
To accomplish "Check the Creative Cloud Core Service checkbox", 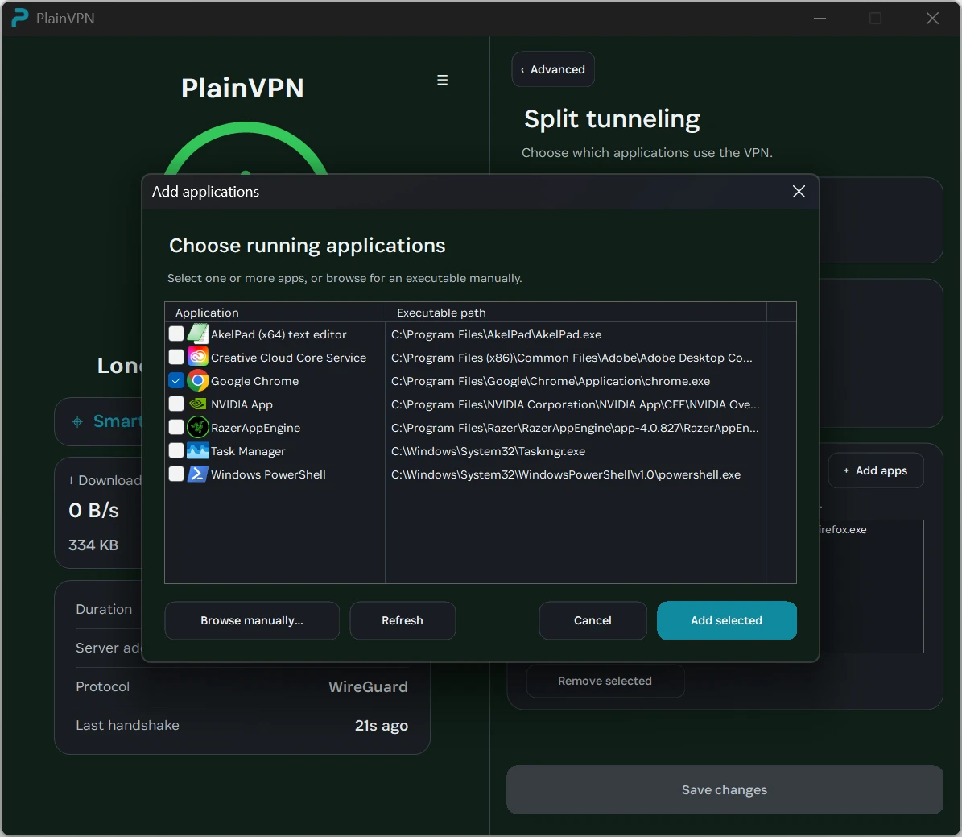I will click(x=176, y=357).
